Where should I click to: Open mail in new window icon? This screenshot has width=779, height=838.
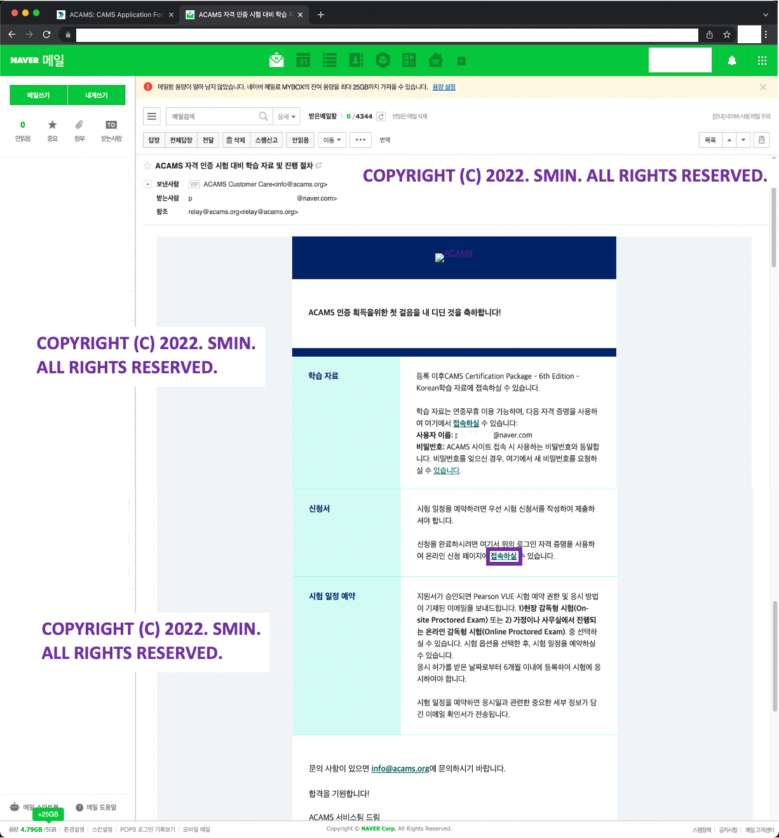pos(318,165)
